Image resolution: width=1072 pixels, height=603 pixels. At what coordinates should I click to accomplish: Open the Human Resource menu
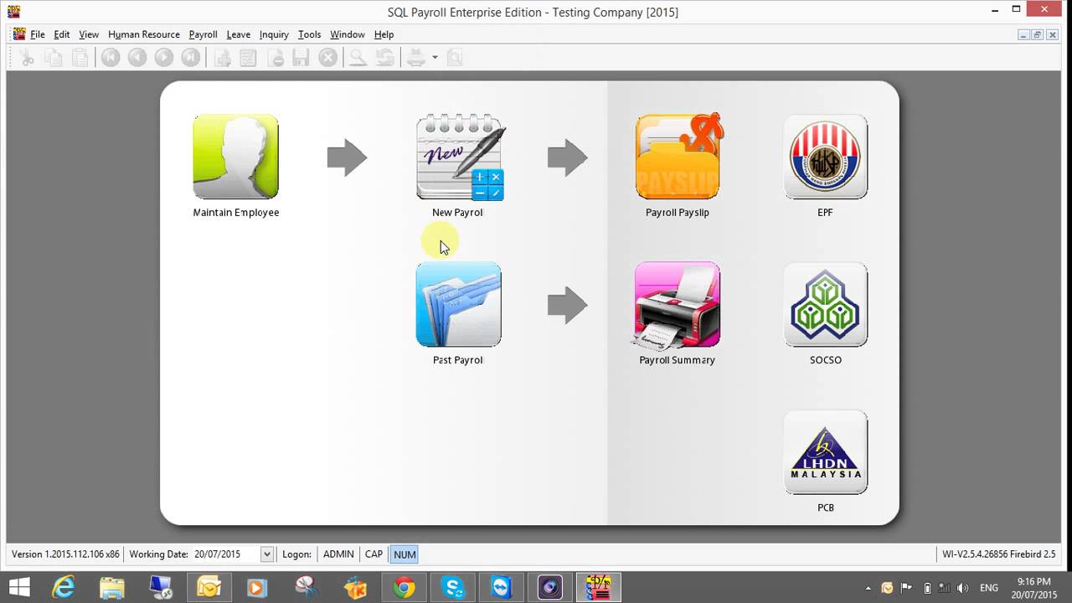click(x=144, y=34)
